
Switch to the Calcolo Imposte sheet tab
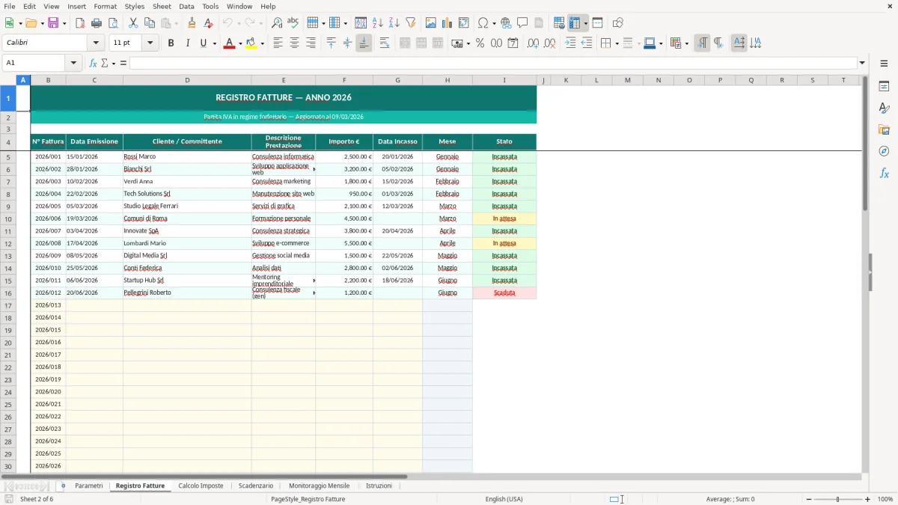(x=201, y=486)
